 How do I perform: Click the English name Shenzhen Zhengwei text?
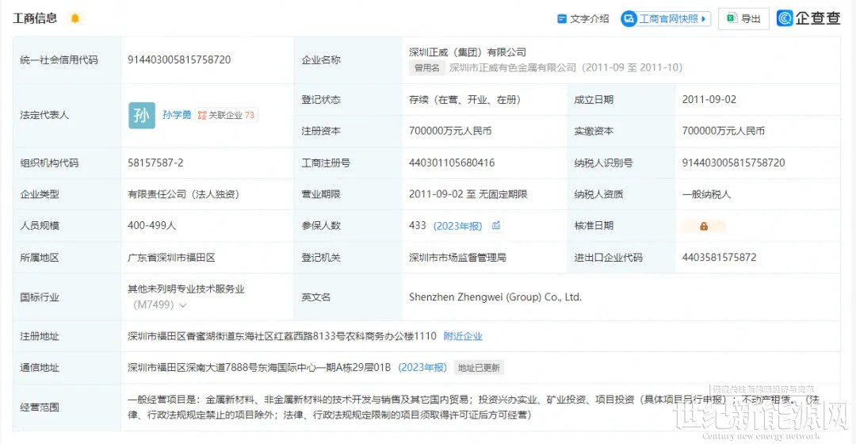click(x=495, y=297)
